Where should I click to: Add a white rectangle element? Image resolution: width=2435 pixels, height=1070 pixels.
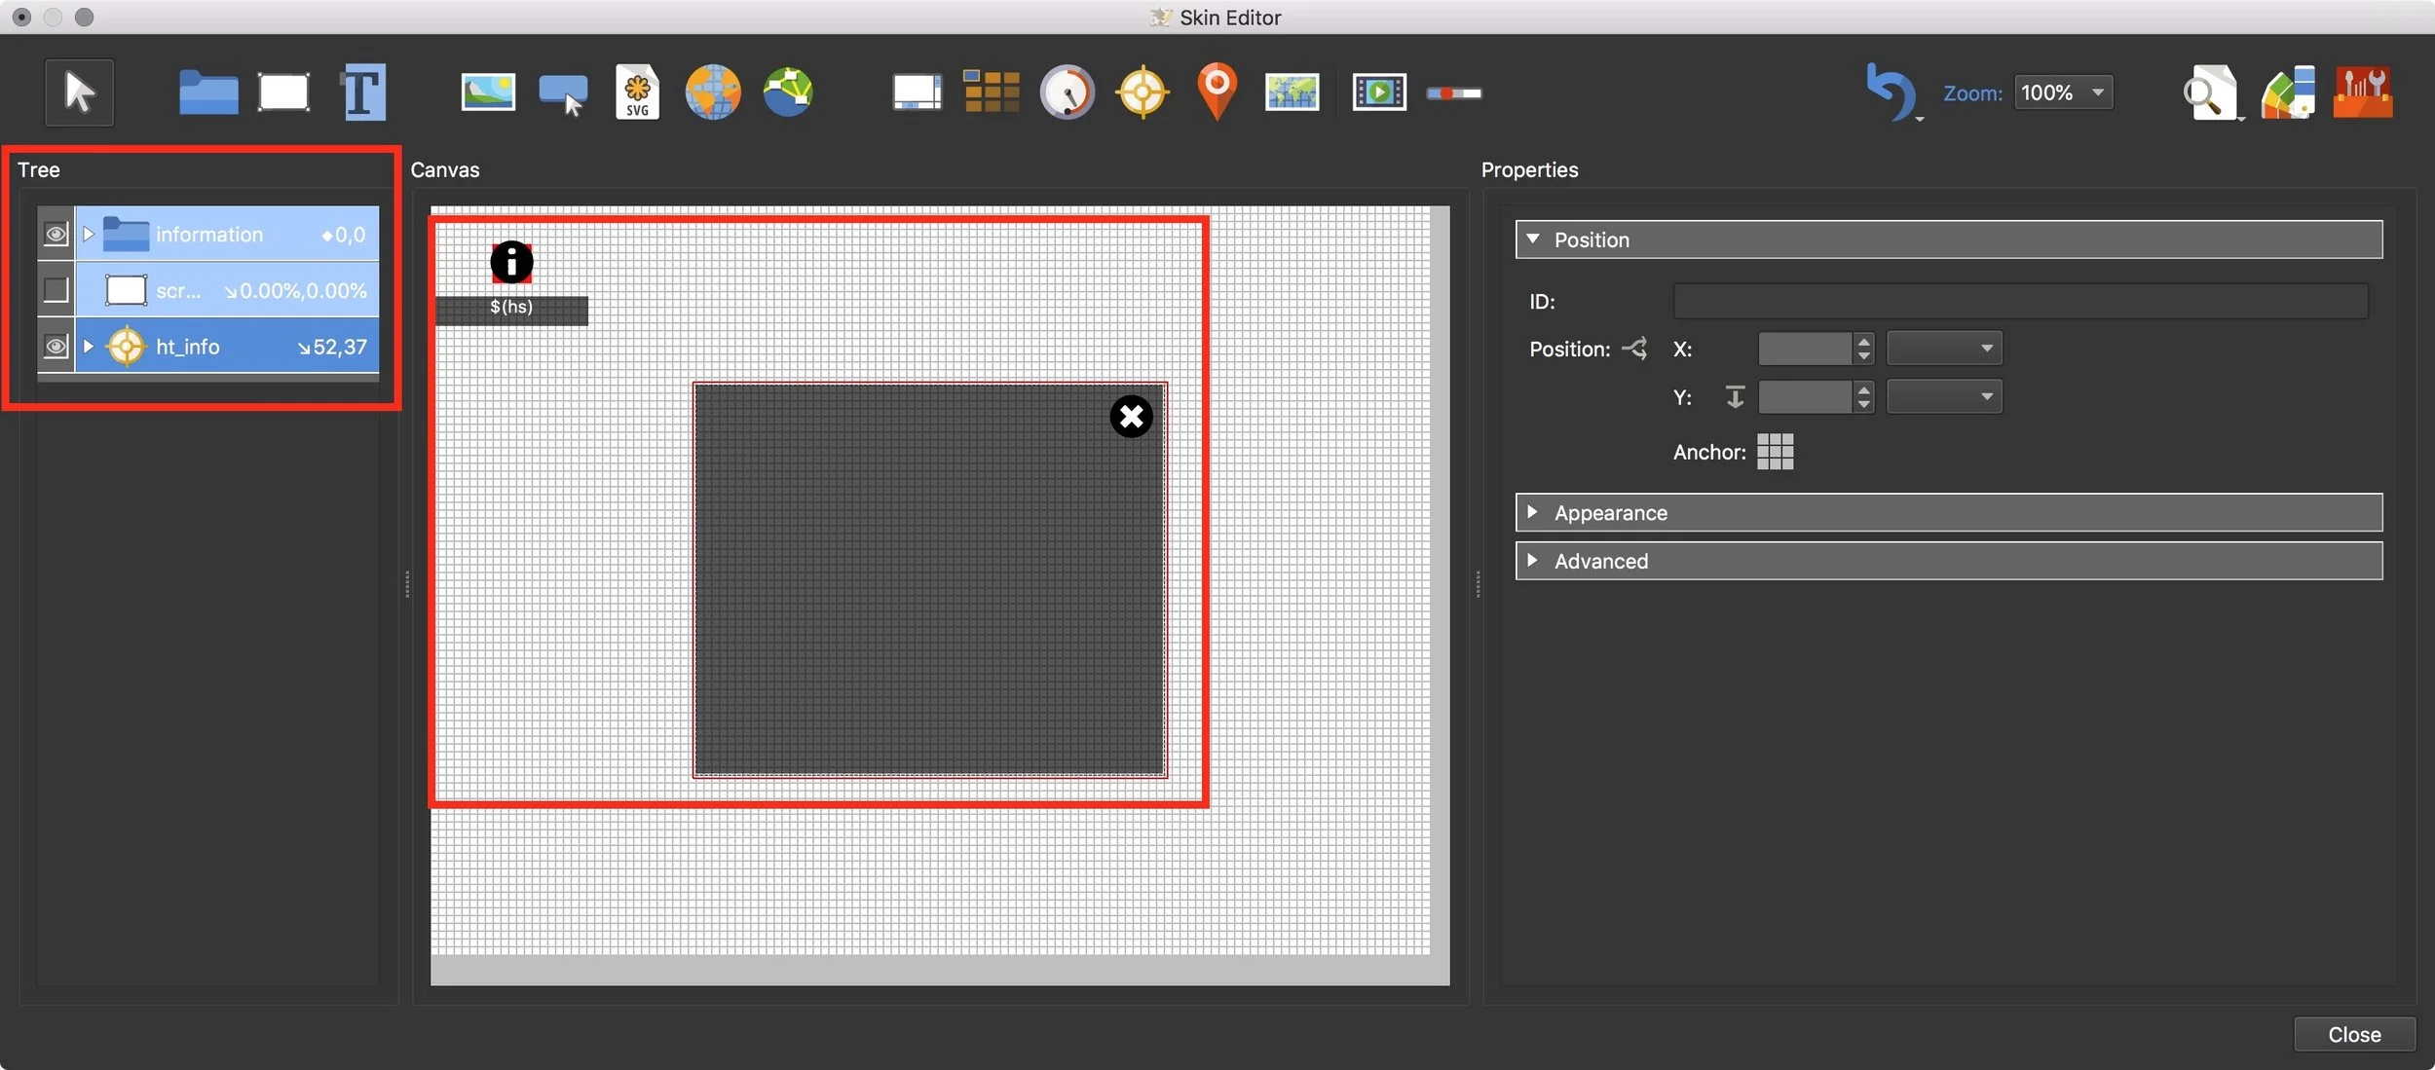(283, 93)
